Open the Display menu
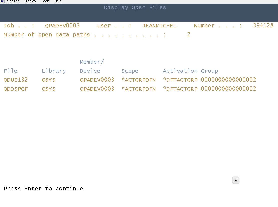278x207 pixels. pyautogui.click(x=30, y=1)
